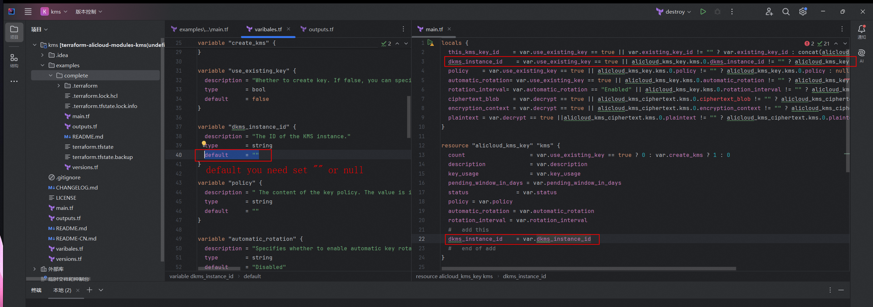Click breadcrumb 'default' in left editor

pyautogui.click(x=252, y=276)
